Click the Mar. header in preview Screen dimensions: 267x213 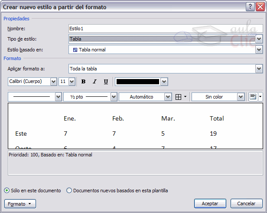(168, 118)
